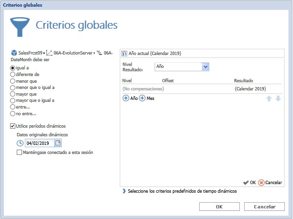The width and height of the screenshot is (293, 219).
Task: Click the 'SalesFrcst09' breadcrumb text
Action: point(30,53)
